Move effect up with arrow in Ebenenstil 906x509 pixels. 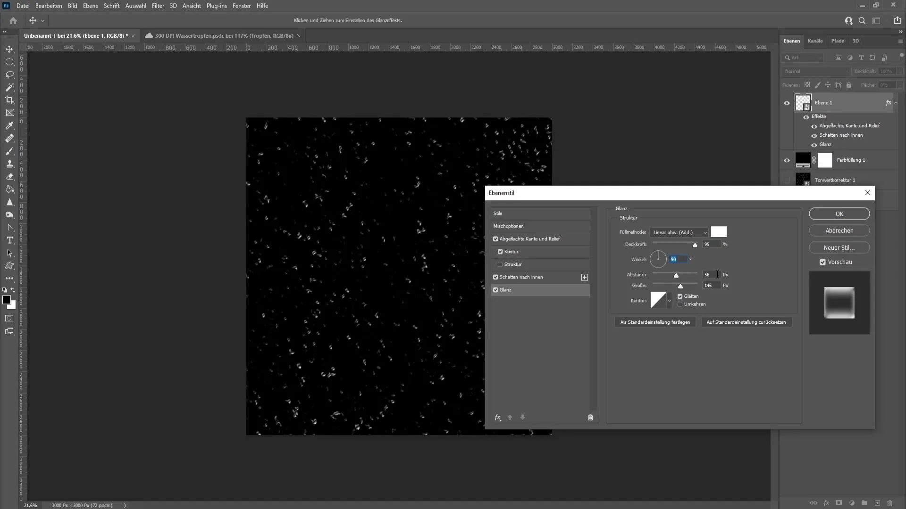point(510,418)
